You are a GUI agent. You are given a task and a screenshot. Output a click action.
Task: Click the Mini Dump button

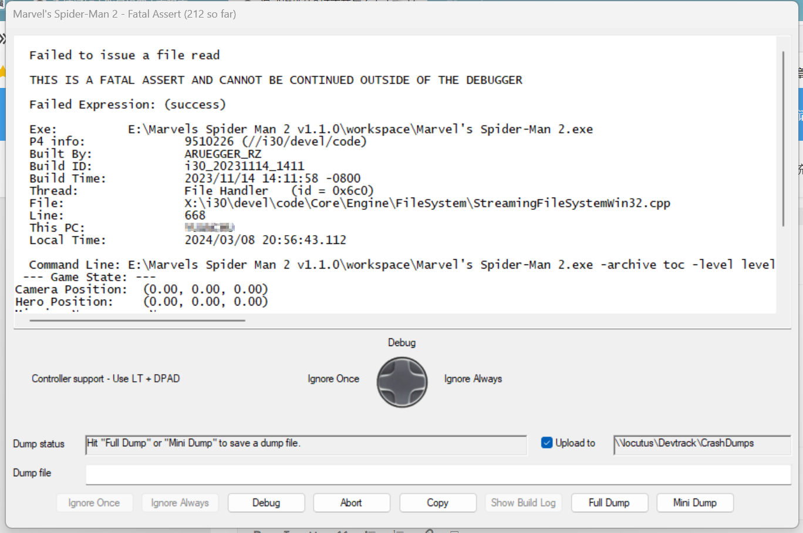tap(695, 503)
